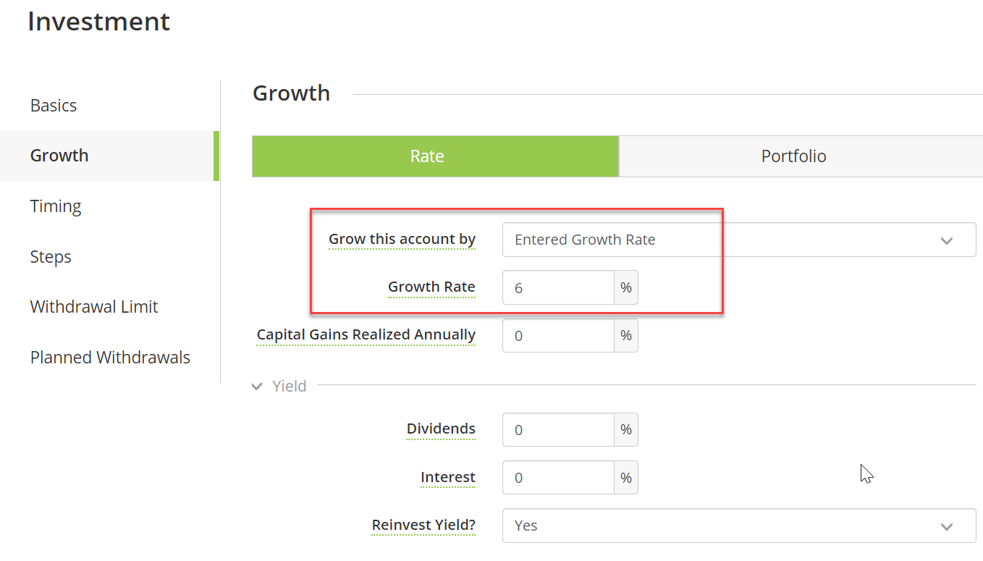Open the Basics section in sidebar
Screen dimensions: 983x561
pos(54,106)
